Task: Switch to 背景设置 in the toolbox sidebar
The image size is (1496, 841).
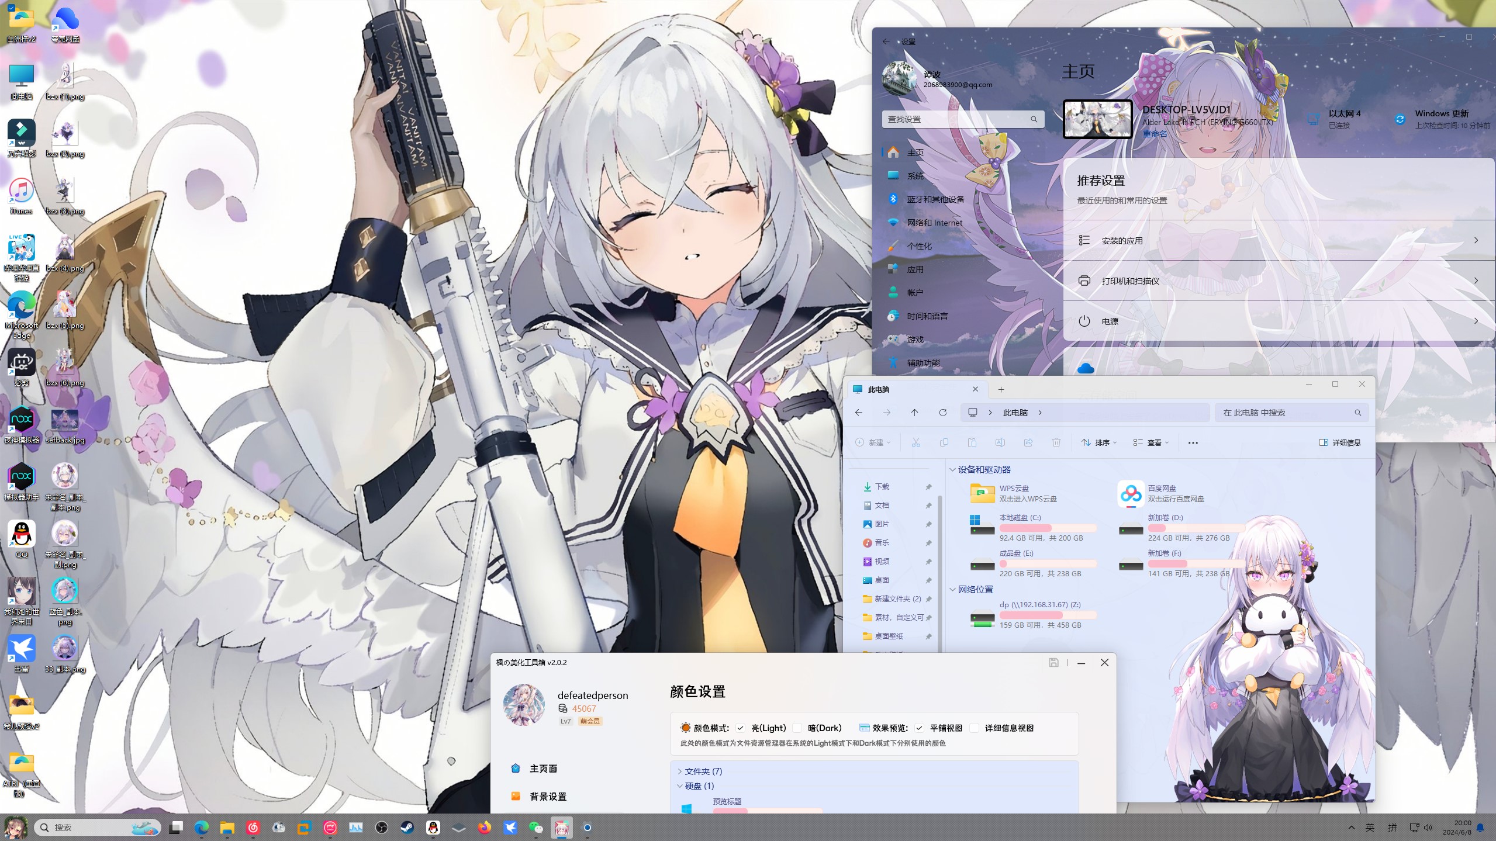Action: pos(547,797)
